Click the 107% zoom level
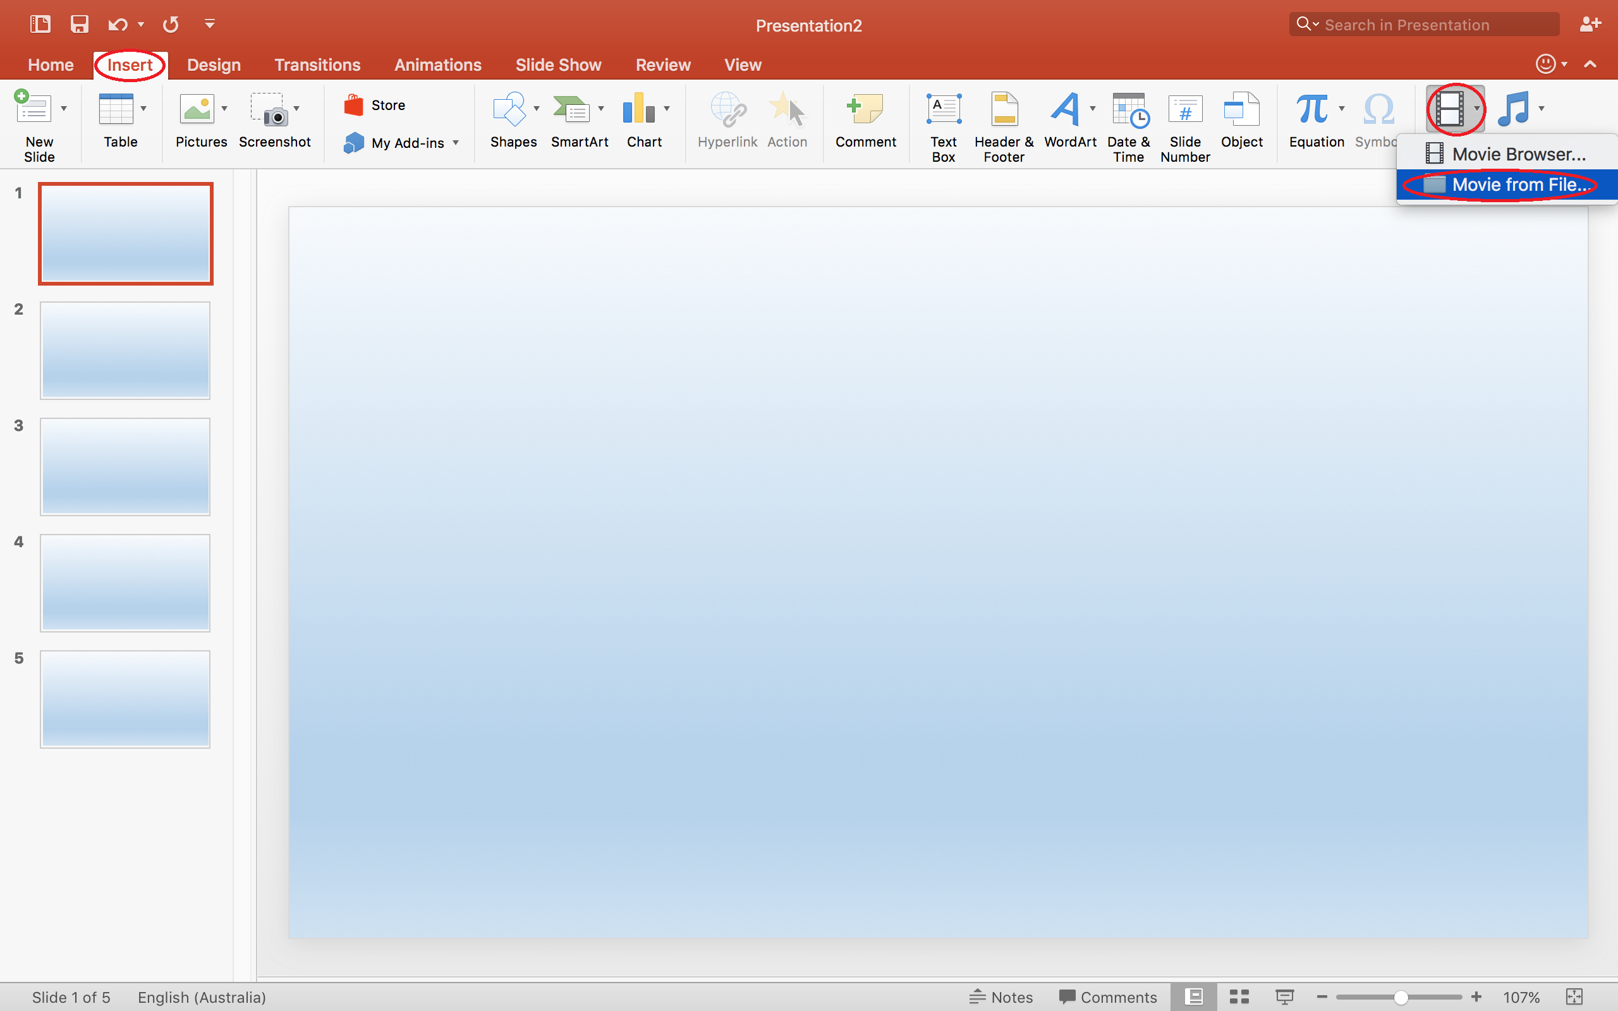 pos(1521,997)
